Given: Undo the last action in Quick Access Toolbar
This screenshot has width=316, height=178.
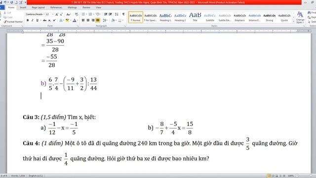Looking at the screenshot, I should click(5, 2).
